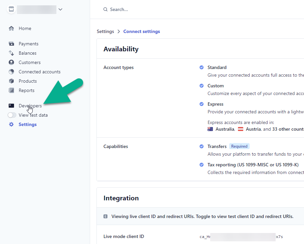Click the Connected accounts globe icon
This screenshot has width=304, height=244.
point(11,72)
